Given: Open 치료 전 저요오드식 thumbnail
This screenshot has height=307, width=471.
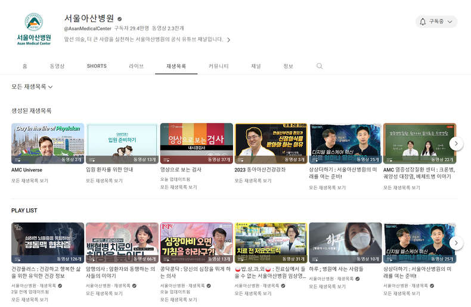Looking at the screenshot, I should (x=271, y=243).
